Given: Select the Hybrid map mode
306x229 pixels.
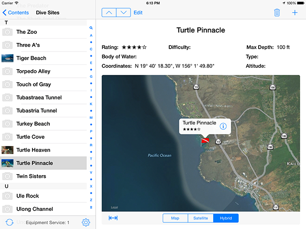Looking at the screenshot, I should [226, 218].
